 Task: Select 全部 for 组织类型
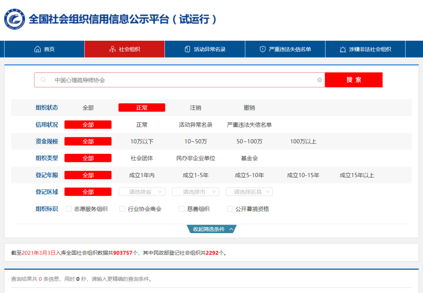click(x=88, y=158)
